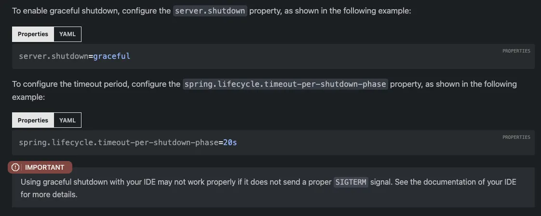The height and width of the screenshot is (216, 541).
Task: Select the YAML tab above server.shutdown=graceful
Action: click(x=68, y=34)
